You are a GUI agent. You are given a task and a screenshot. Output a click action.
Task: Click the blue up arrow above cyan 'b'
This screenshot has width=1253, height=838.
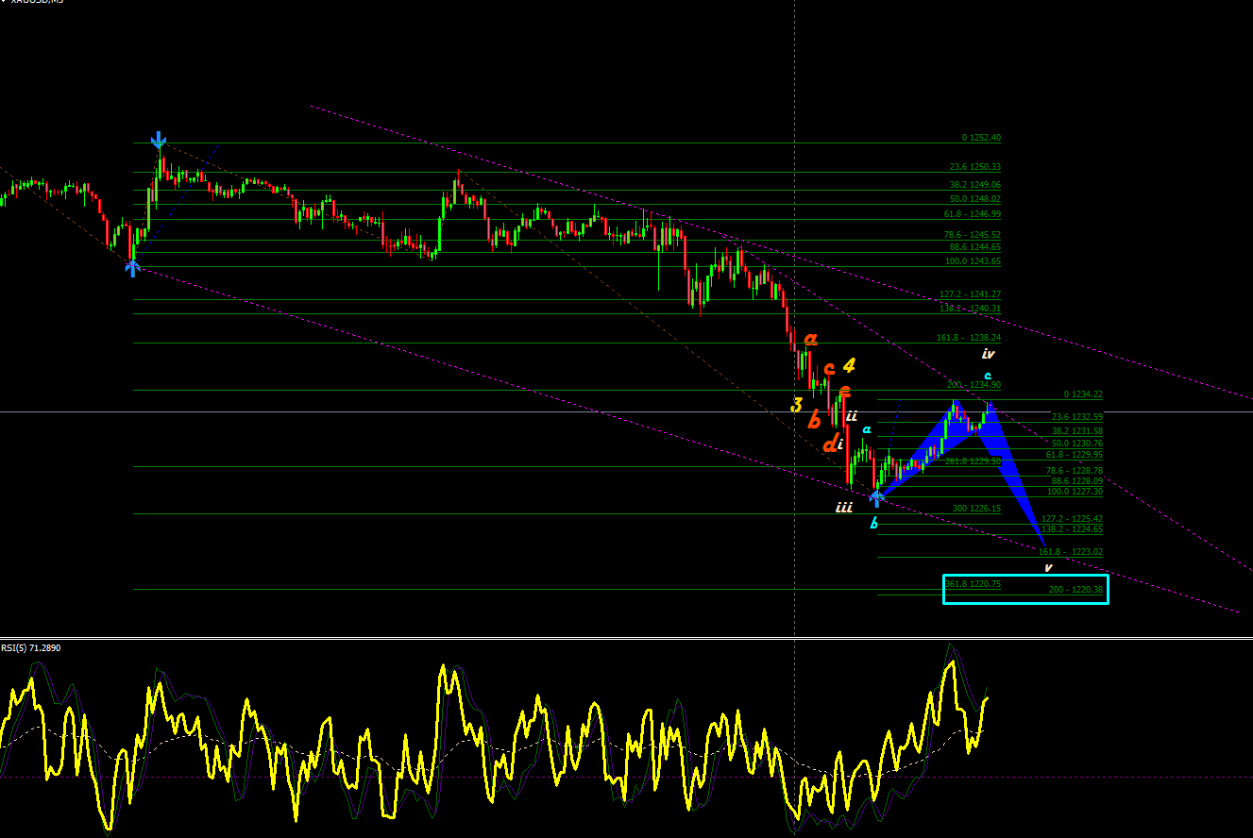coord(877,497)
